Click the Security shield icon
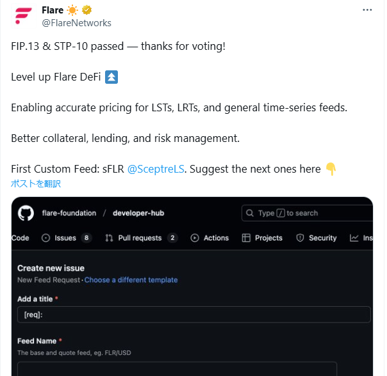 click(x=300, y=238)
